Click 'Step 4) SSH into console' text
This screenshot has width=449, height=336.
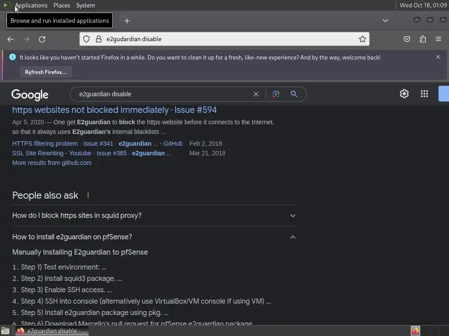tap(146, 301)
